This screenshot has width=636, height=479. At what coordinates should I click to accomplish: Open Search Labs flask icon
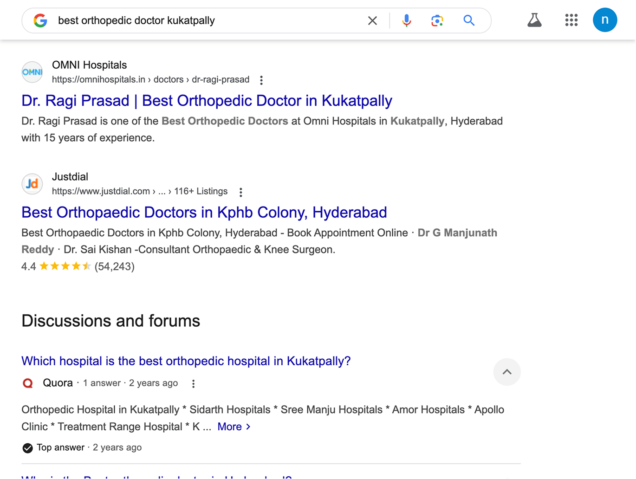click(x=534, y=20)
